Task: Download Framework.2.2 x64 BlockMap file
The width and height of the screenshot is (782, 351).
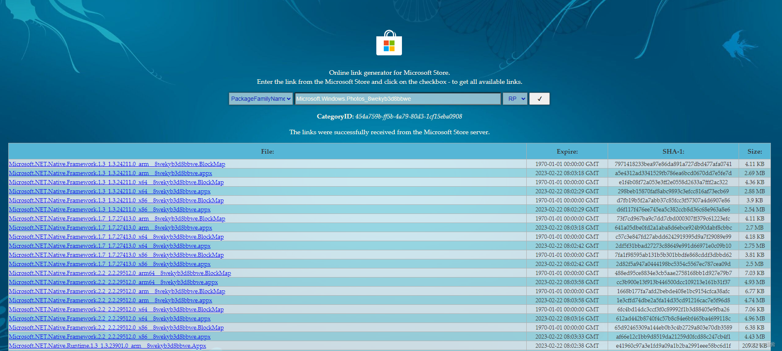Action: pos(116,309)
